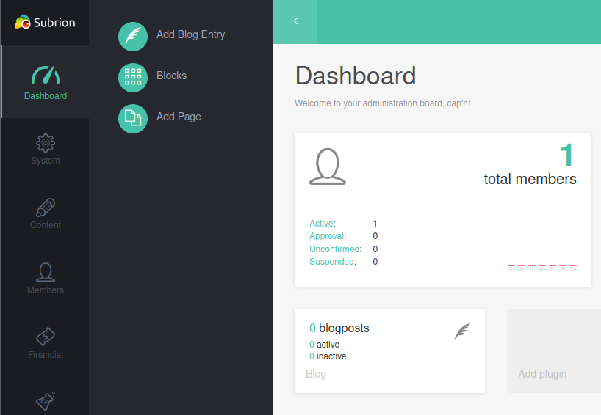Open System settings gear icon
The width and height of the screenshot is (601, 415).
(x=45, y=142)
